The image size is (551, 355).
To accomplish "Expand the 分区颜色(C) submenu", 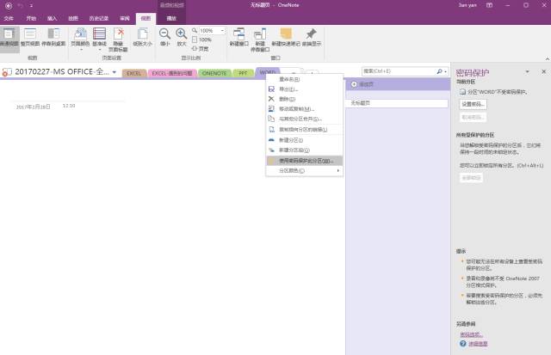I will 304,170.
